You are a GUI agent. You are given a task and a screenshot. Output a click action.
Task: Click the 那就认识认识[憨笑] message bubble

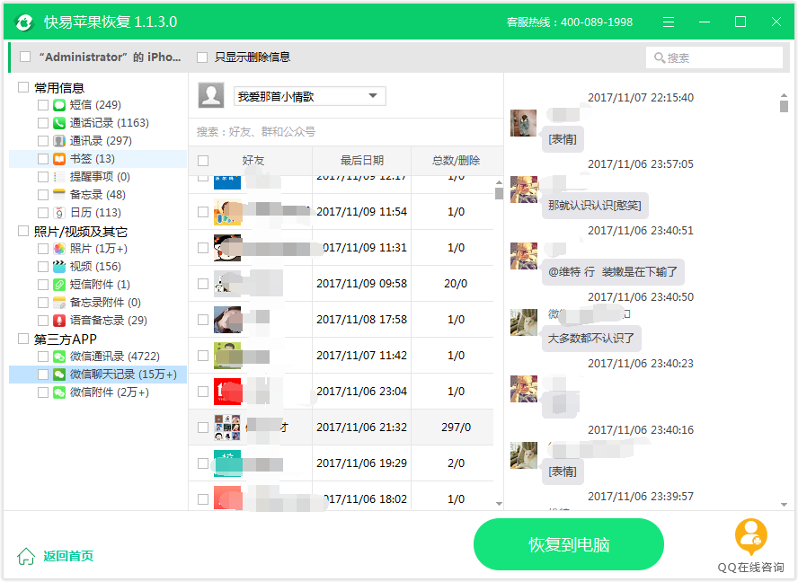click(x=595, y=206)
